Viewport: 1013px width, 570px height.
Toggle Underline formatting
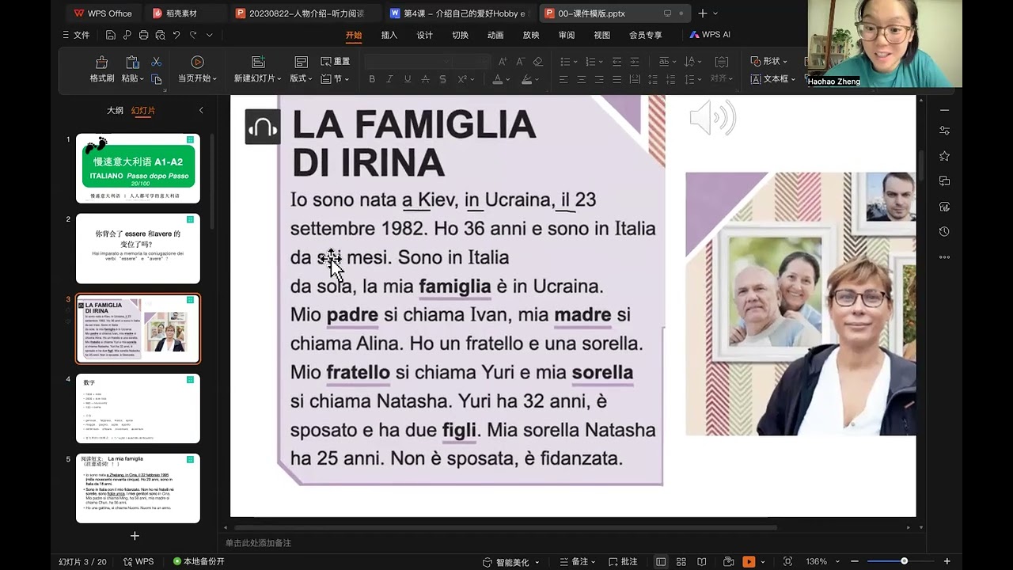click(408, 79)
